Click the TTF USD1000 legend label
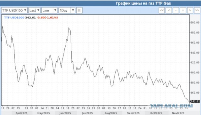The width and height of the screenshot is (201, 115). 14,17
